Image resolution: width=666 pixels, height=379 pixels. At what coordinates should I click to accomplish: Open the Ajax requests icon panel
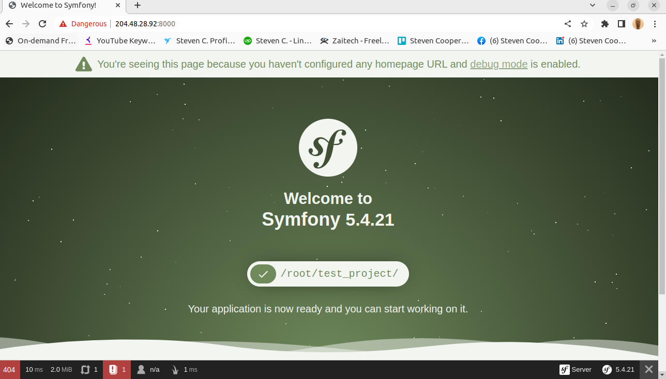click(x=89, y=370)
